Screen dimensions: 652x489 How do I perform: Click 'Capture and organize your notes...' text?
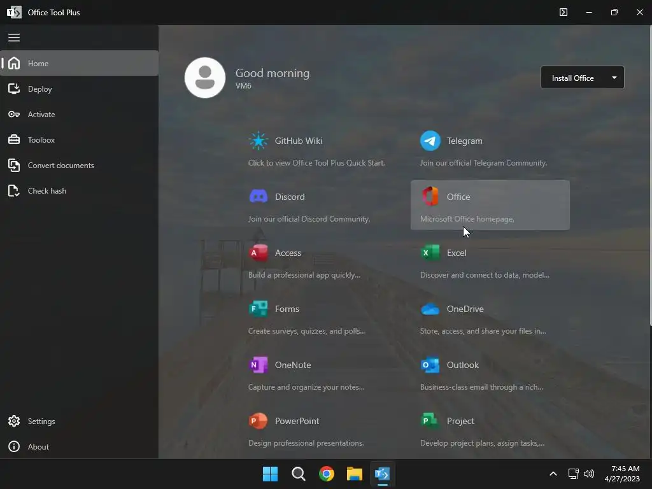click(x=306, y=386)
